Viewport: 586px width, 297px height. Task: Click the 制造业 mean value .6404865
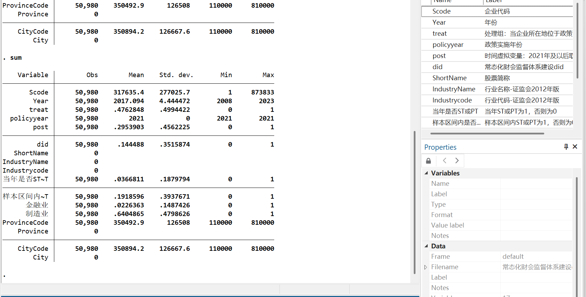[129, 214]
